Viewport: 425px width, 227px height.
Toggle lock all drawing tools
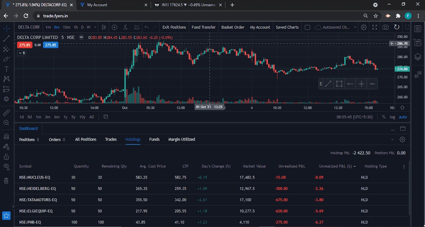point(6,156)
